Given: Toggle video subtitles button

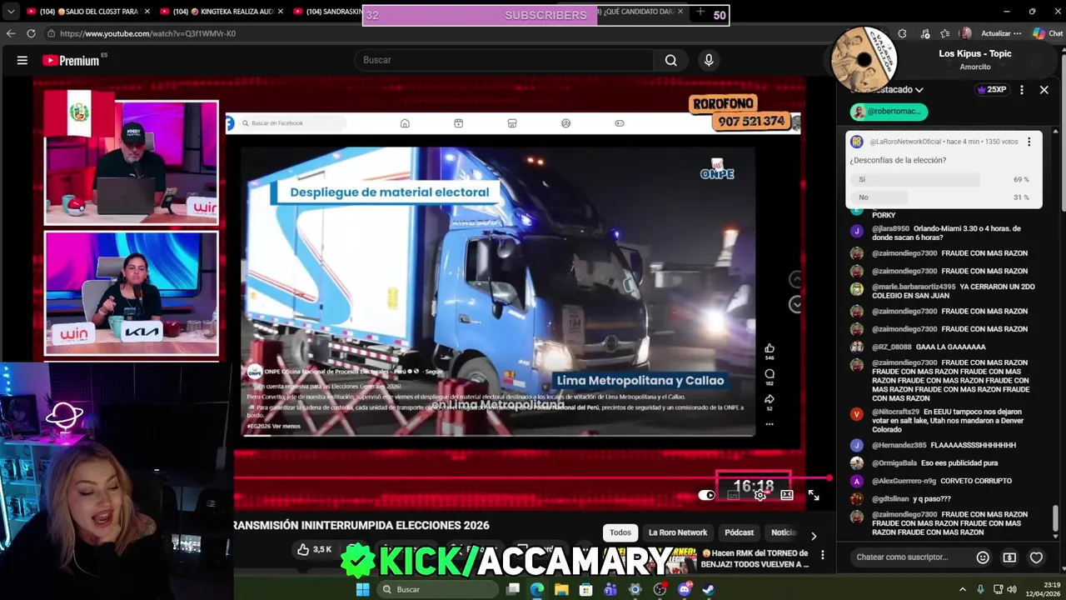Looking at the screenshot, I should [733, 495].
